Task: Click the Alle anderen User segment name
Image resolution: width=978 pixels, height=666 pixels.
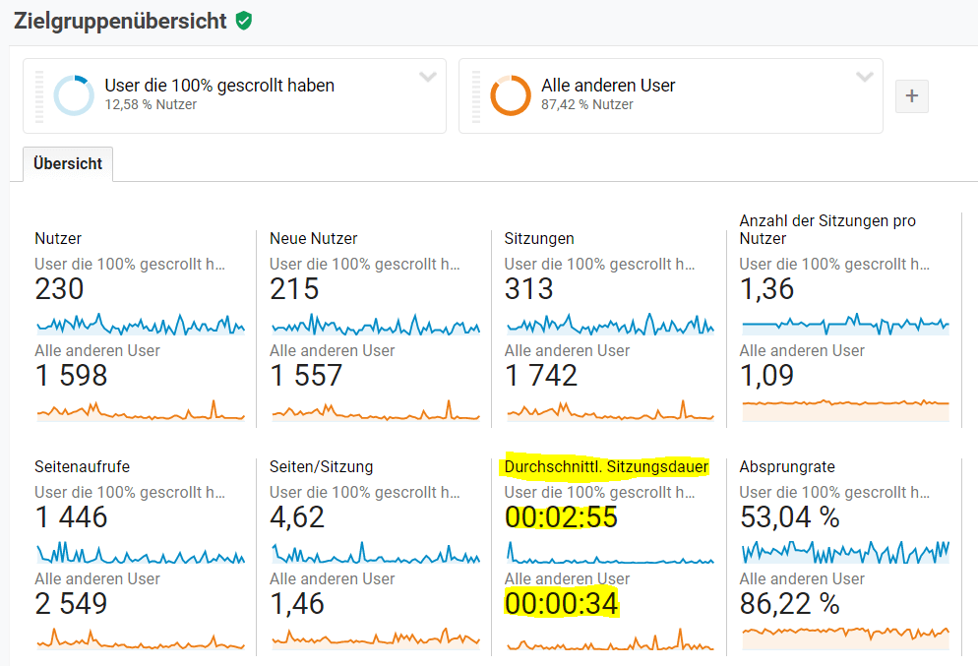Action: pos(608,86)
